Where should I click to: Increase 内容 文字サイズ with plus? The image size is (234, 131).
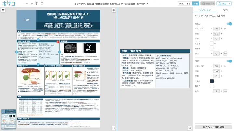(x=221, y=66)
